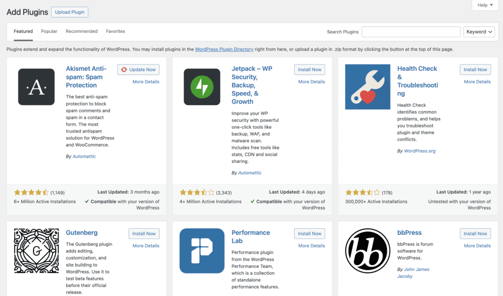
Task: Click the Performance Lab blue P icon
Action: (x=202, y=251)
